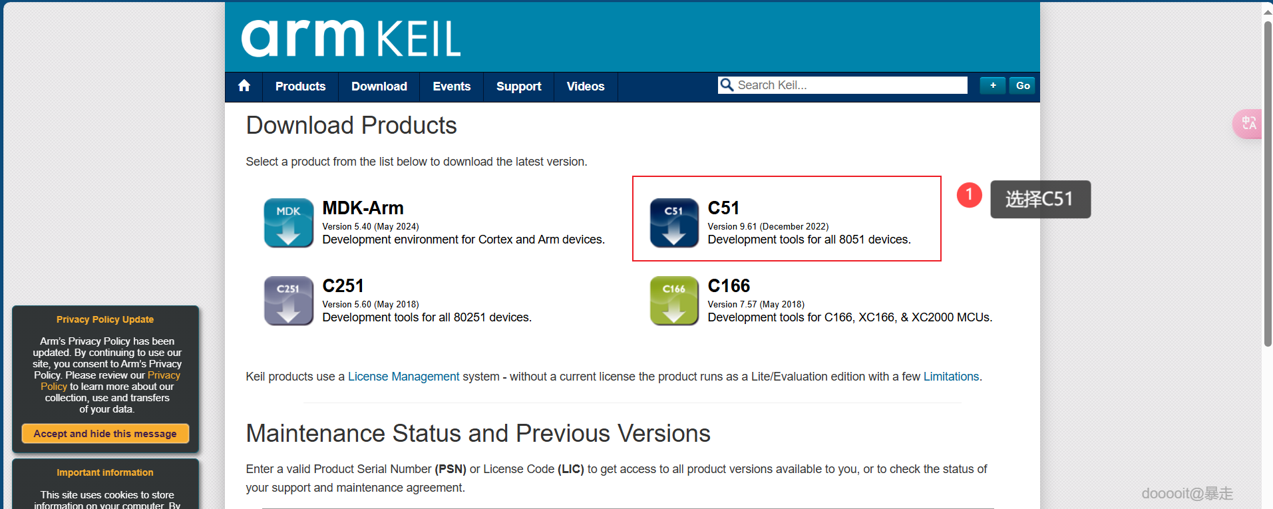This screenshot has width=1273, height=509.
Task: Open the Products menu
Action: 300,86
